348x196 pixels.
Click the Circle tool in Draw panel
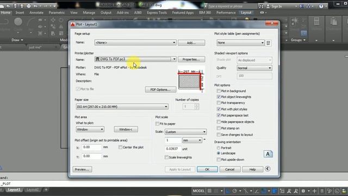point(18,22)
